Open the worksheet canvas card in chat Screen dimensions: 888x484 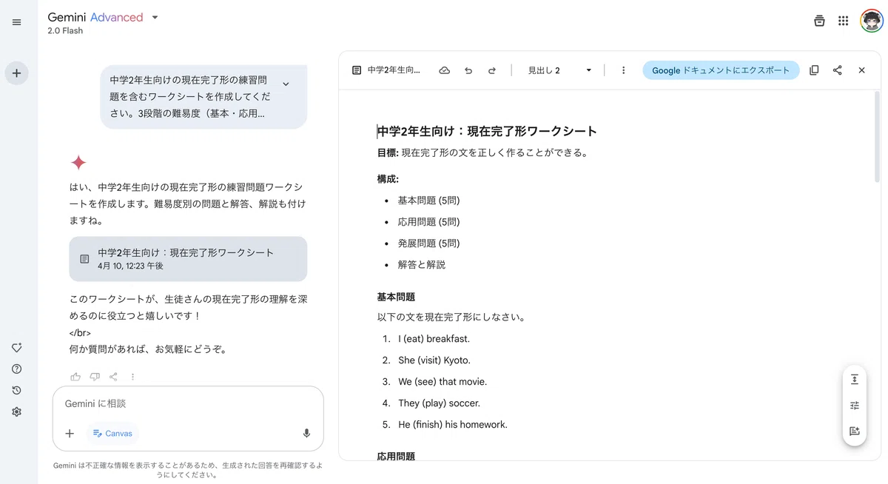click(188, 259)
